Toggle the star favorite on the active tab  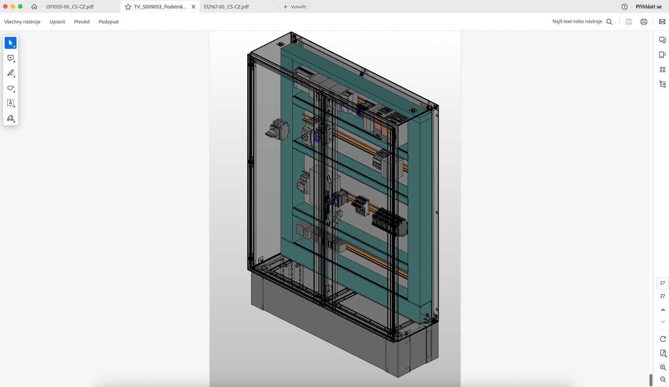coord(127,6)
